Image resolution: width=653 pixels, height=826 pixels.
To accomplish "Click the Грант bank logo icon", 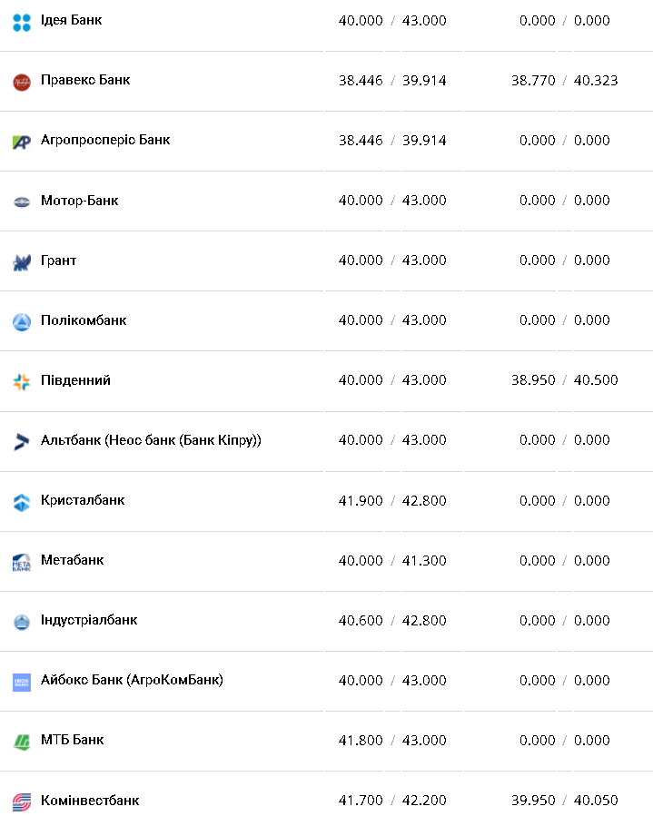I will [x=22, y=262].
